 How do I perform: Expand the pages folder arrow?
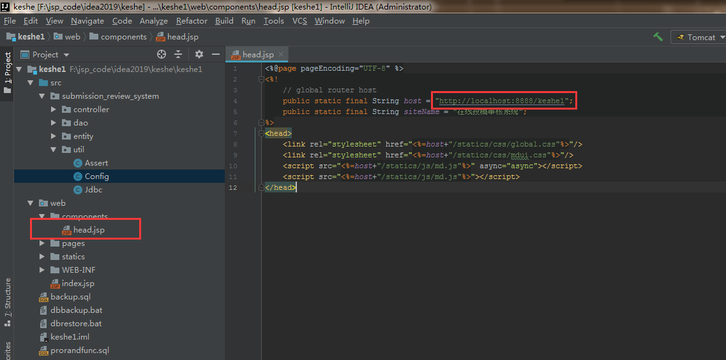click(x=42, y=243)
